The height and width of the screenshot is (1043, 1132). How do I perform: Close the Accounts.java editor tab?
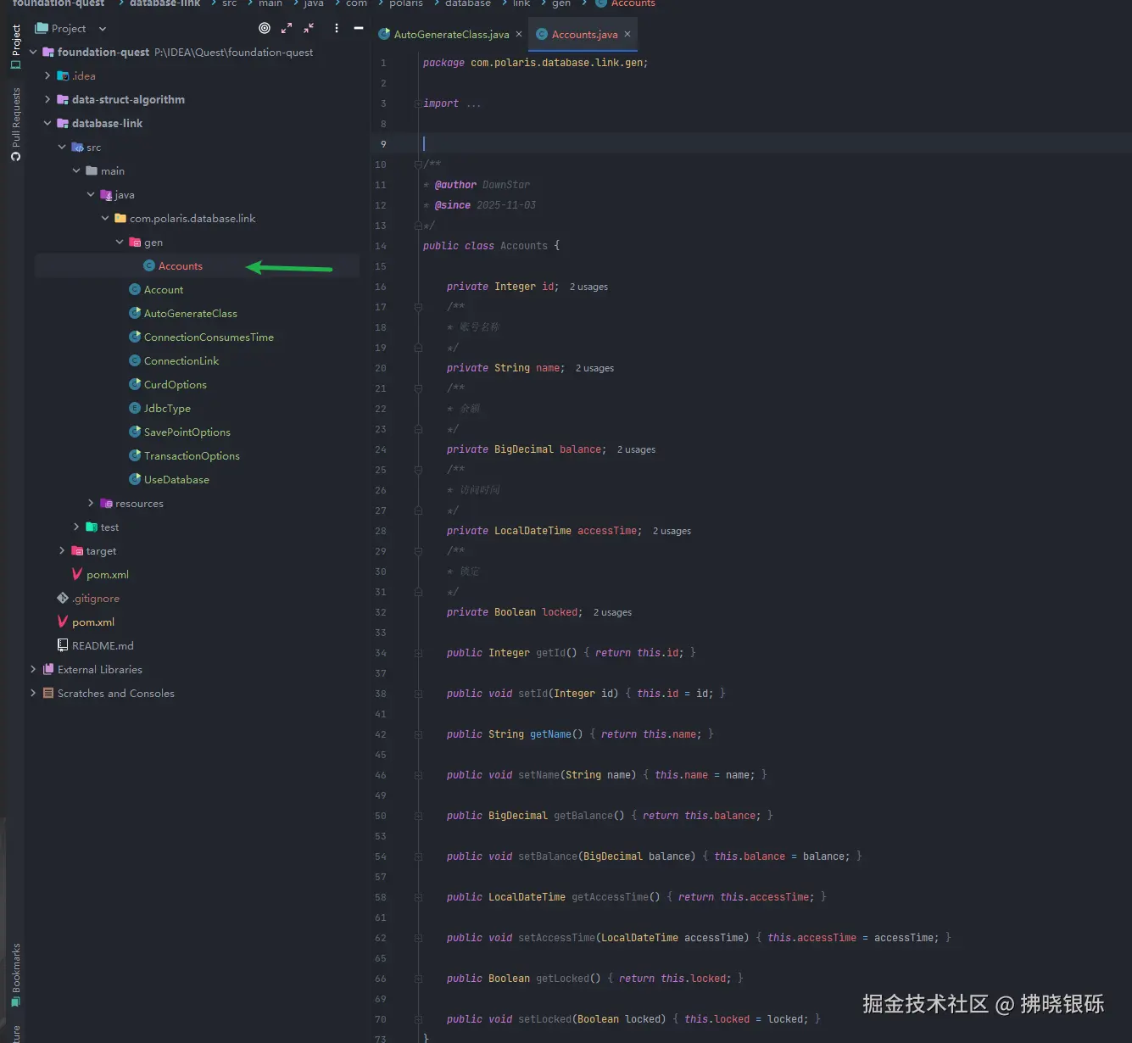627,34
